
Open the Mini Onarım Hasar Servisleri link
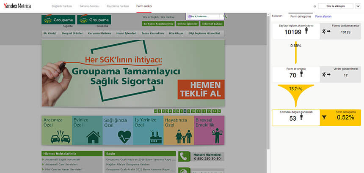(x=63, y=169)
